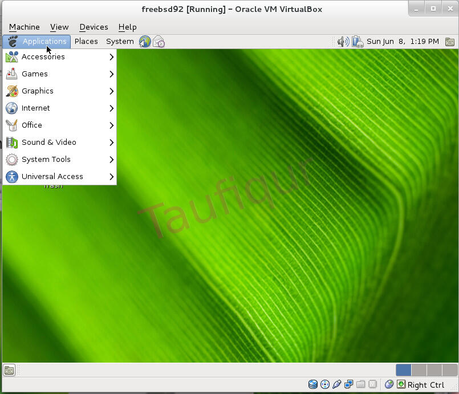Image resolution: width=459 pixels, height=394 pixels.
Task: Open the Devices menu in VirtualBox
Action: [93, 27]
